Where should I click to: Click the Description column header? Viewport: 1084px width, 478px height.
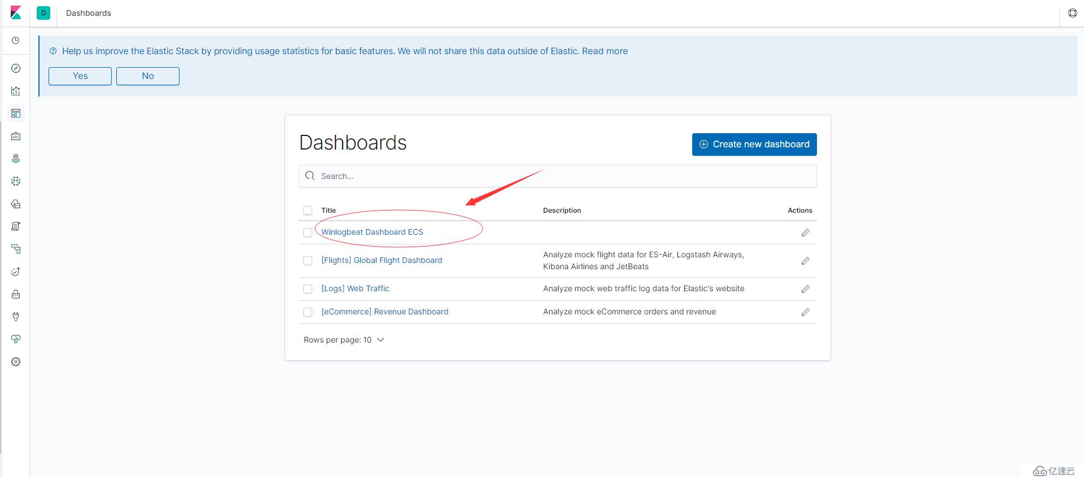562,210
